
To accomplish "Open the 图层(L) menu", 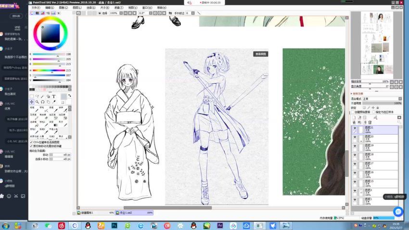I will 77,8.
